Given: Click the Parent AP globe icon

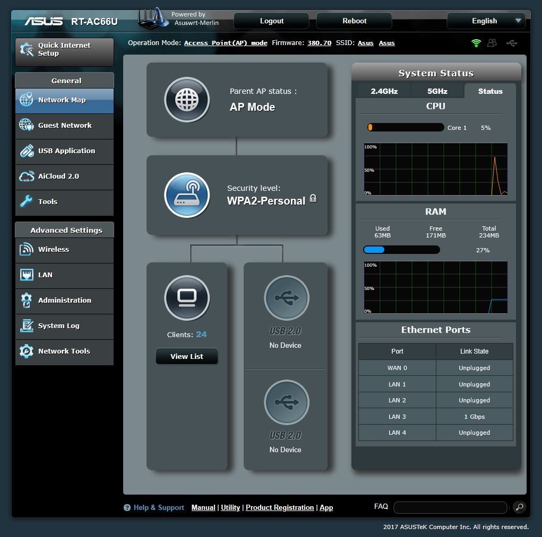Looking at the screenshot, I should [x=187, y=100].
